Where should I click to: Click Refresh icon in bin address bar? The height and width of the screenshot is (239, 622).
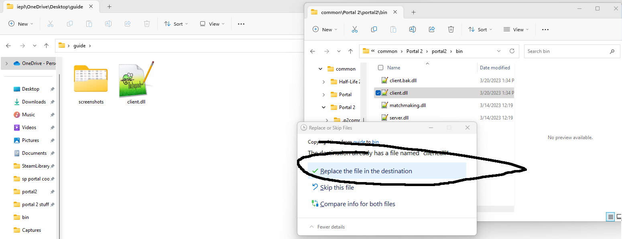pos(512,51)
